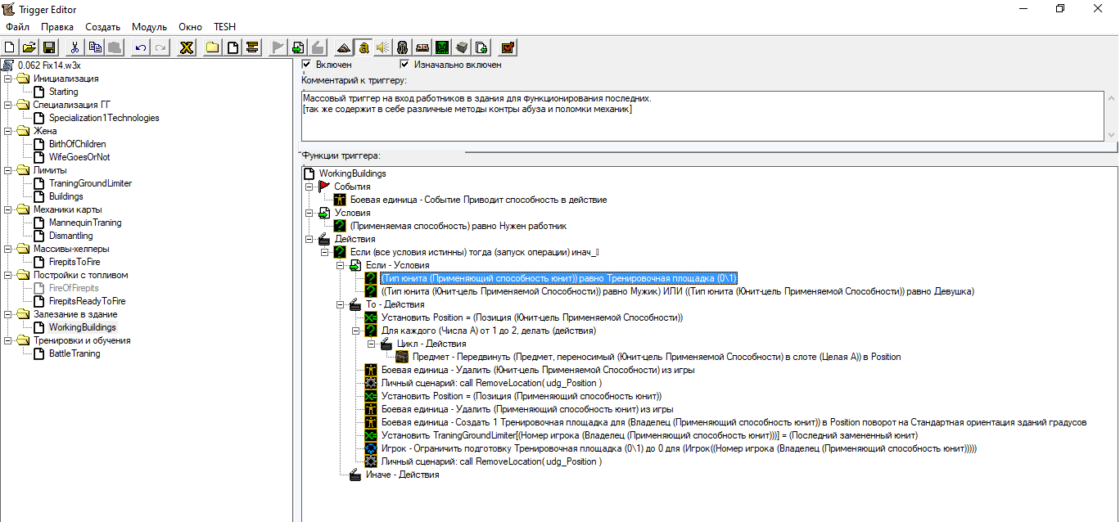Open the Создать menu
The width and height of the screenshot is (1120, 522).
click(102, 27)
